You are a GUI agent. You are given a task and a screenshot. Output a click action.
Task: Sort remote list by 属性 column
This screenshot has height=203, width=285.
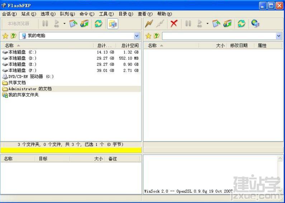pos(268,45)
